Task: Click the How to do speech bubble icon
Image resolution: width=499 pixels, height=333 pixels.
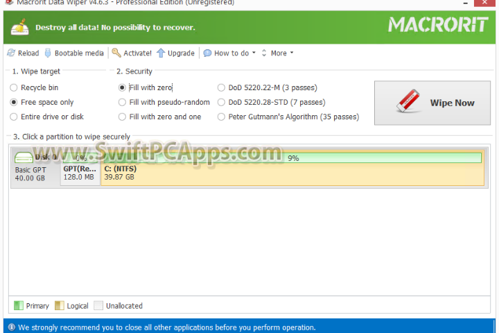Action: click(x=207, y=53)
